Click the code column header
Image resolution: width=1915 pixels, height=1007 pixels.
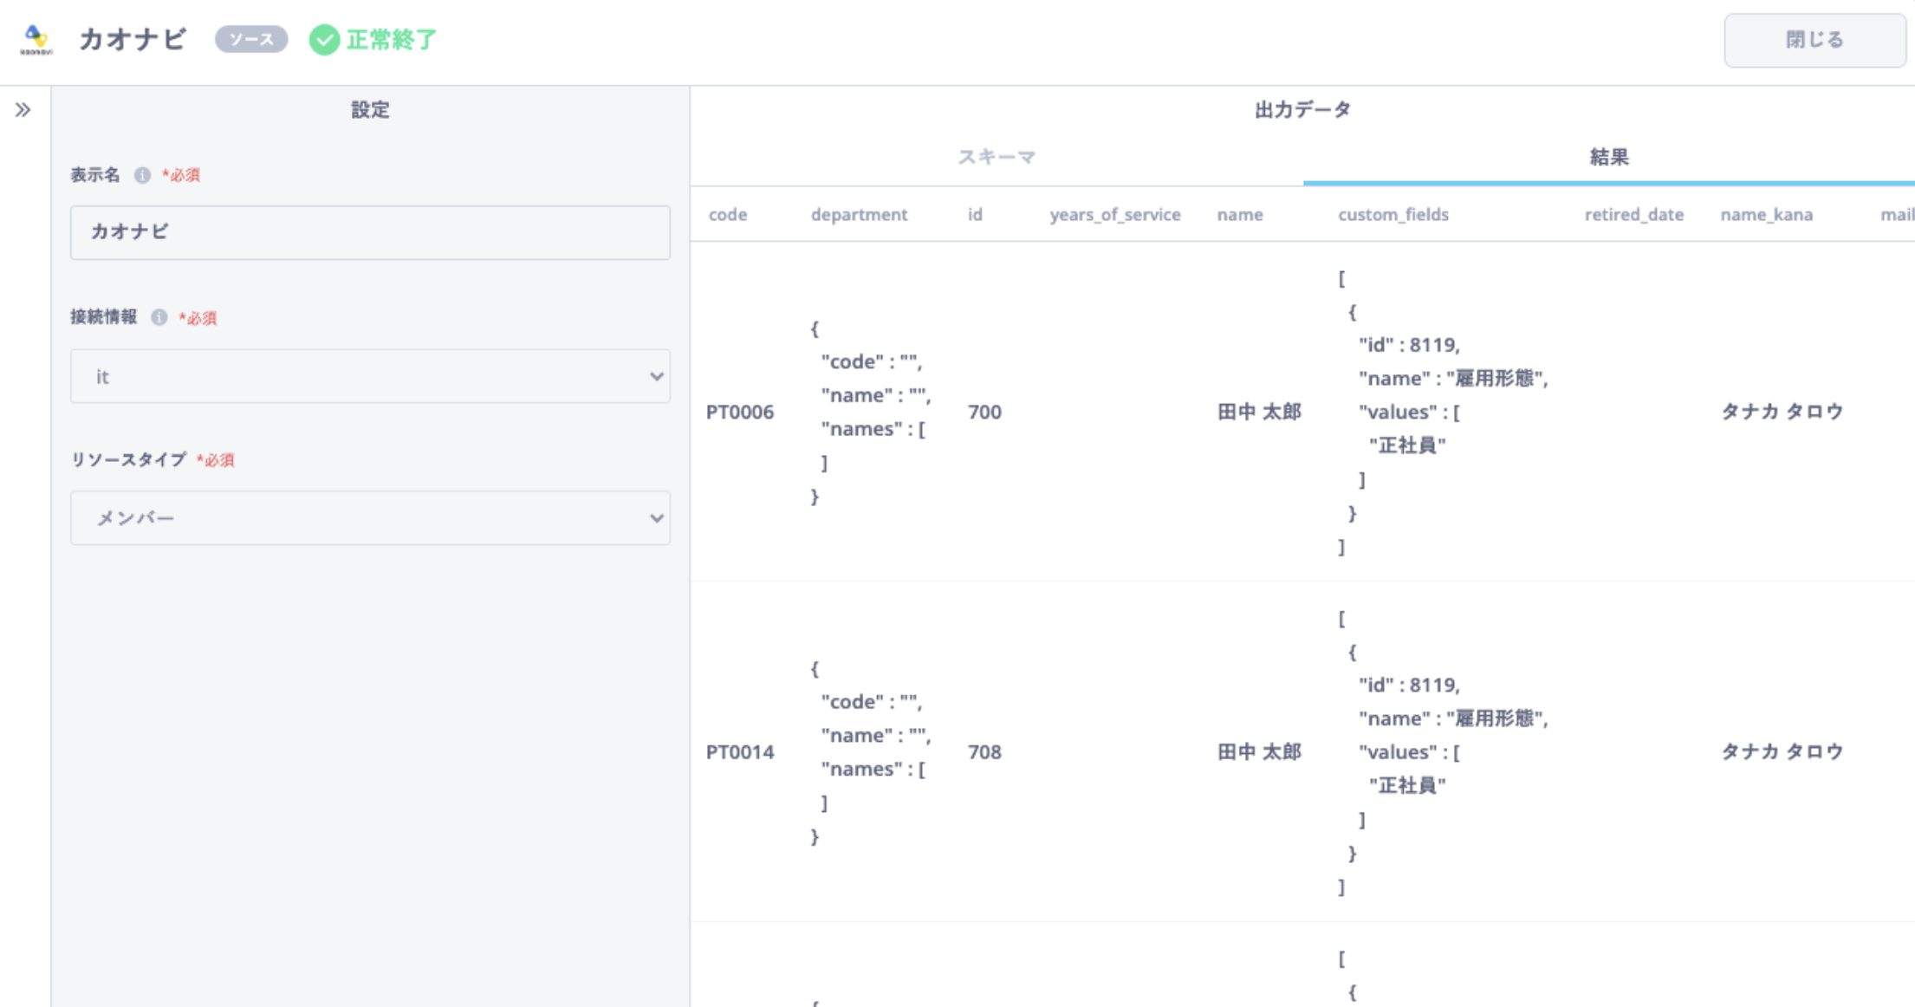(x=727, y=215)
